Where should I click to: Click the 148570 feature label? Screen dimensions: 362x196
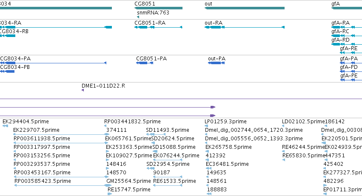pyautogui.click(x=116, y=173)
